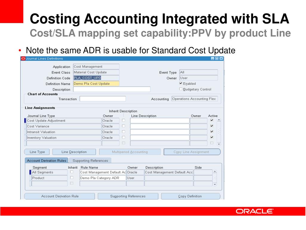Toggle the Enabled checkbox

click(181, 83)
